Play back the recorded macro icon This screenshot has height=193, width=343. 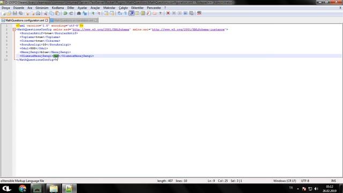pyautogui.click(x=180, y=13)
